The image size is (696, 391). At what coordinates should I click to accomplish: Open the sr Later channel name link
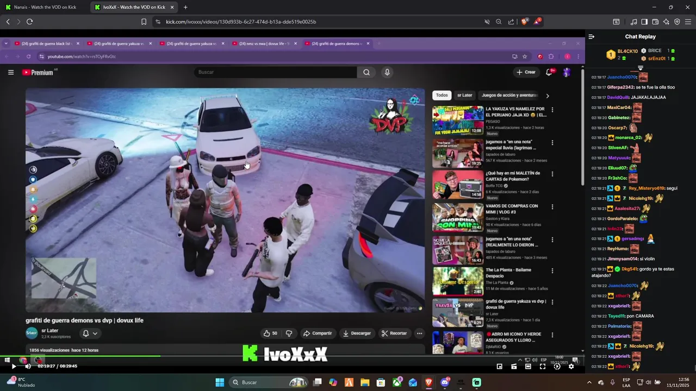pyautogui.click(x=49, y=330)
